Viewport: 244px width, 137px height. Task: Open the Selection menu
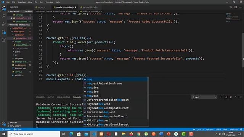(x=21, y=2)
